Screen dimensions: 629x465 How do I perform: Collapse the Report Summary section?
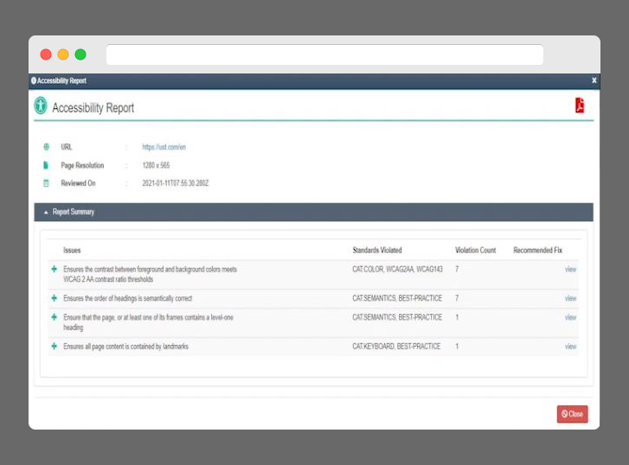[46, 212]
